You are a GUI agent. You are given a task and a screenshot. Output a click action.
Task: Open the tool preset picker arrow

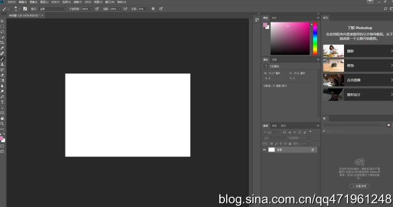click(9, 9)
